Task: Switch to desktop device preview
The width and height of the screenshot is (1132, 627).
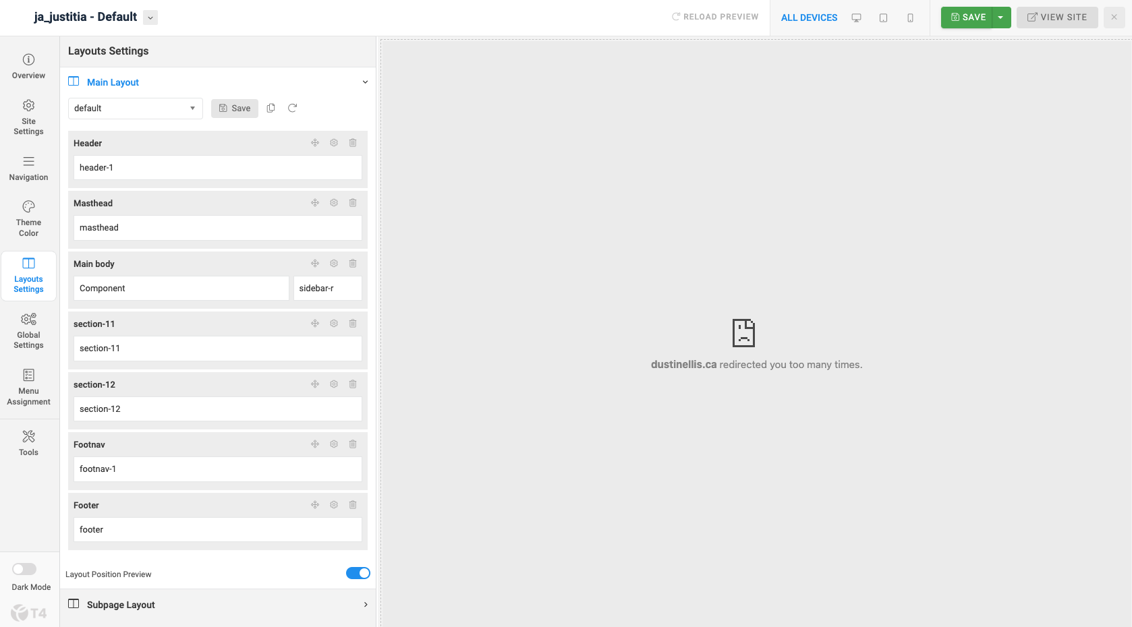Action: point(856,18)
